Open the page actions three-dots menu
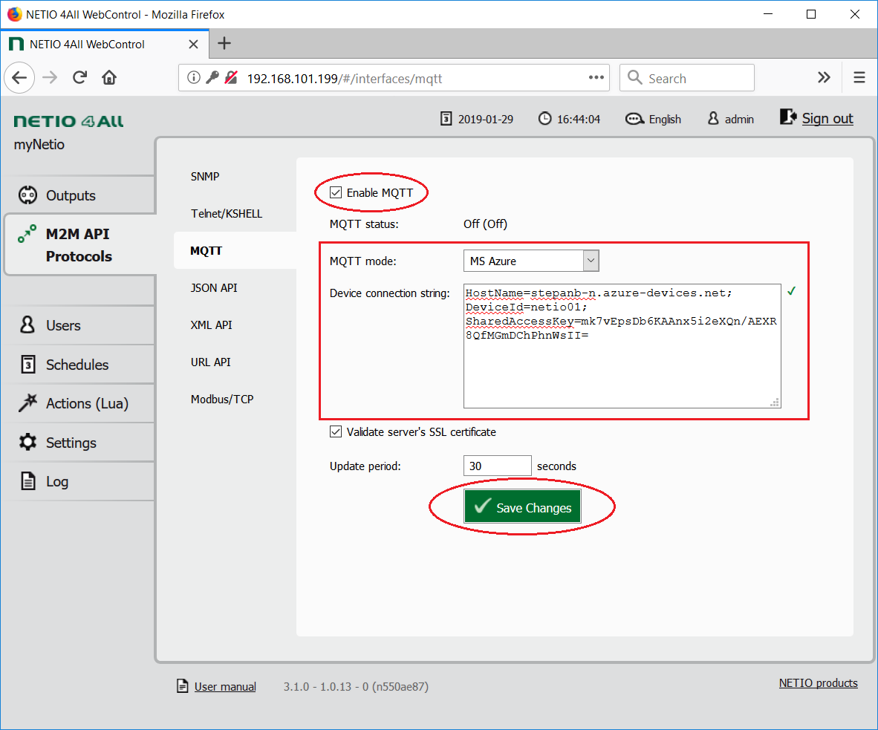Screen dimensions: 878x730 coord(596,78)
